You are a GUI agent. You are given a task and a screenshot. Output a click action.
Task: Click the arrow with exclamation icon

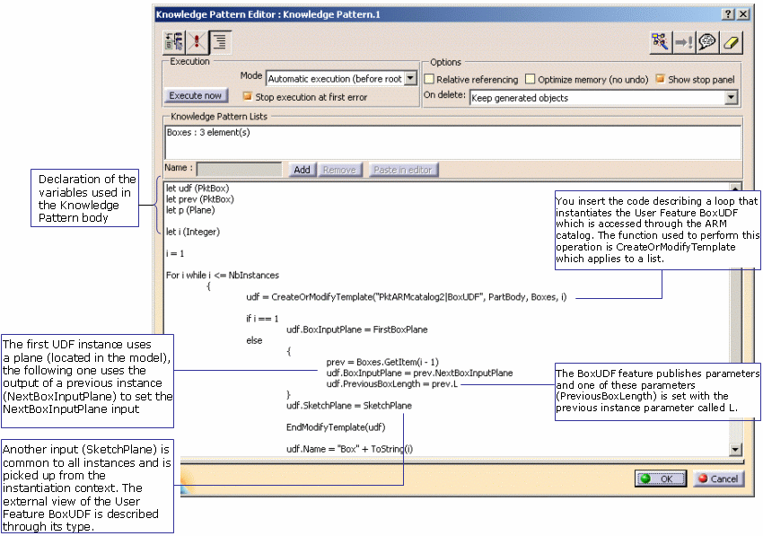click(x=684, y=41)
